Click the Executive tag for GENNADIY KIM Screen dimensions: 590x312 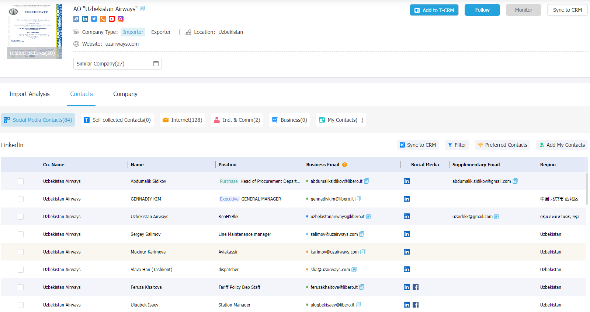(229, 199)
